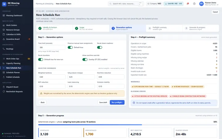Viewport: 222px width, 139px height.
Task: Click the Scheduled 3,120 card
Action: 60,133
